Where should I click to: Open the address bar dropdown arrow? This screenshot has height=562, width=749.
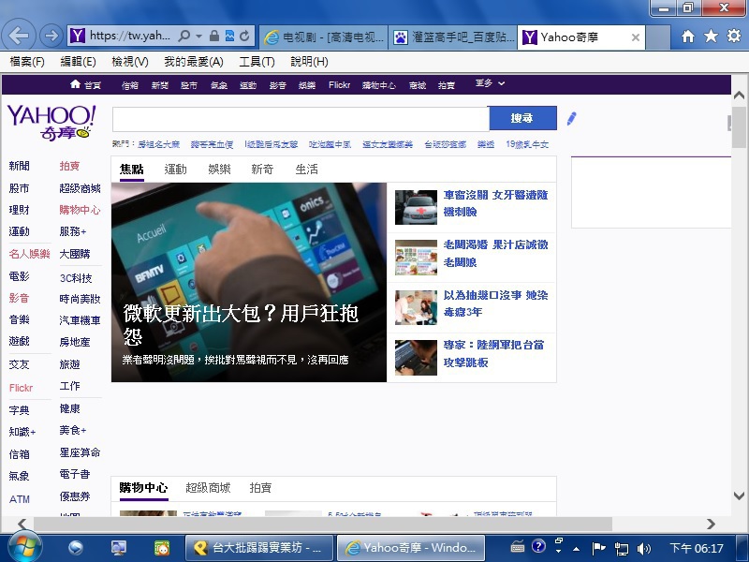pyautogui.click(x=198, y=37)
